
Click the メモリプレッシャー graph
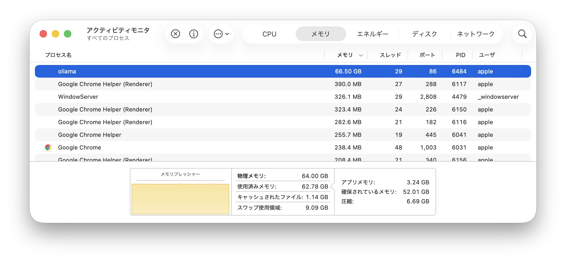[x=180, y=199]
